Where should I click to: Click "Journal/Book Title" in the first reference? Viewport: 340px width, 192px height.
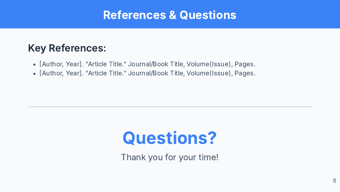click(155, 64)
